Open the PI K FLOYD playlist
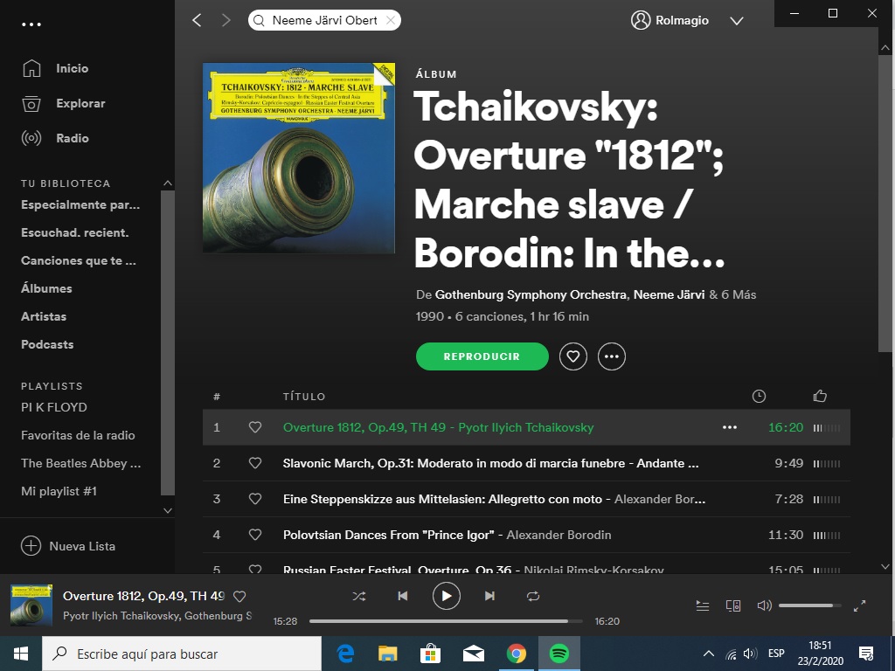Screen dimensions: 895x671 pyautogui.click(x=54, y=407)
